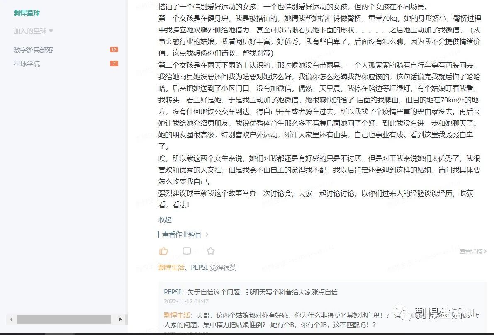Open the 剽悍星球 group in sidebar
This screenshot has height=335, width=494.
27,13
